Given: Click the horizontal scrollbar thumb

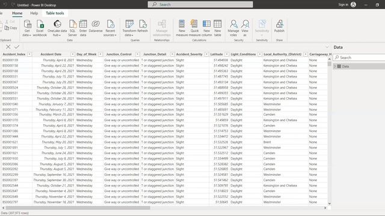Looking at the screenshot, I should (x=78, y=208).
